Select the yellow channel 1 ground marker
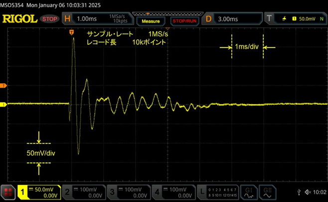The image size is (328, 202). pyautogui.click(x=3, y=104)
